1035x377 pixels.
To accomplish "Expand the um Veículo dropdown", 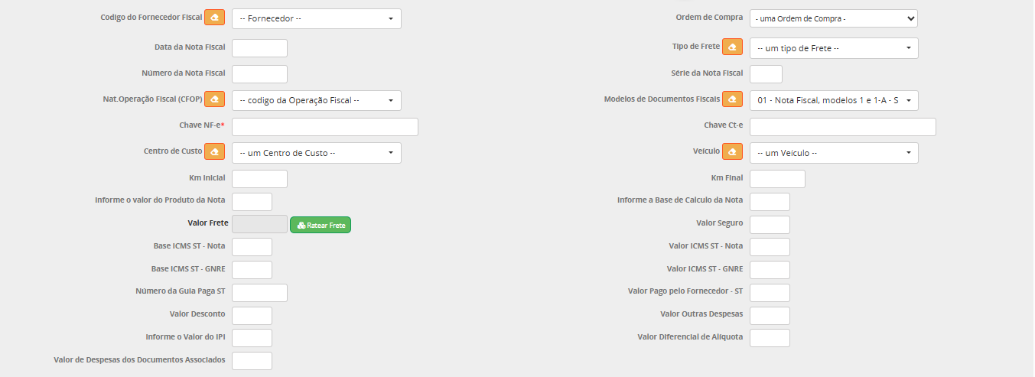I will pos(834,153).
